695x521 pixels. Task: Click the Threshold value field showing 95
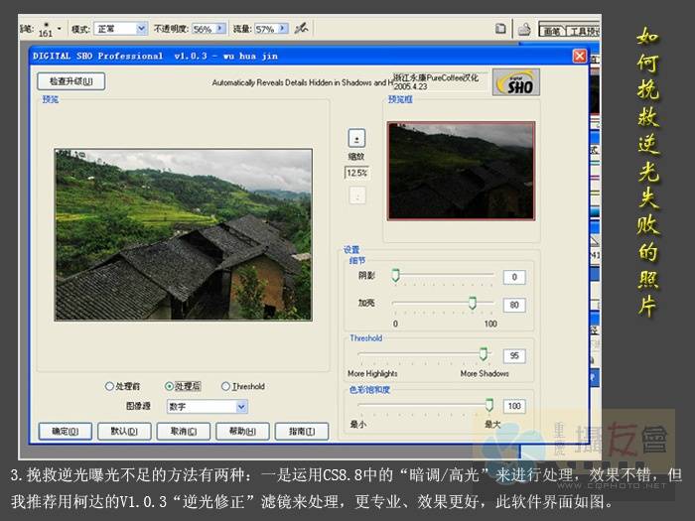[x=514, y=355]
